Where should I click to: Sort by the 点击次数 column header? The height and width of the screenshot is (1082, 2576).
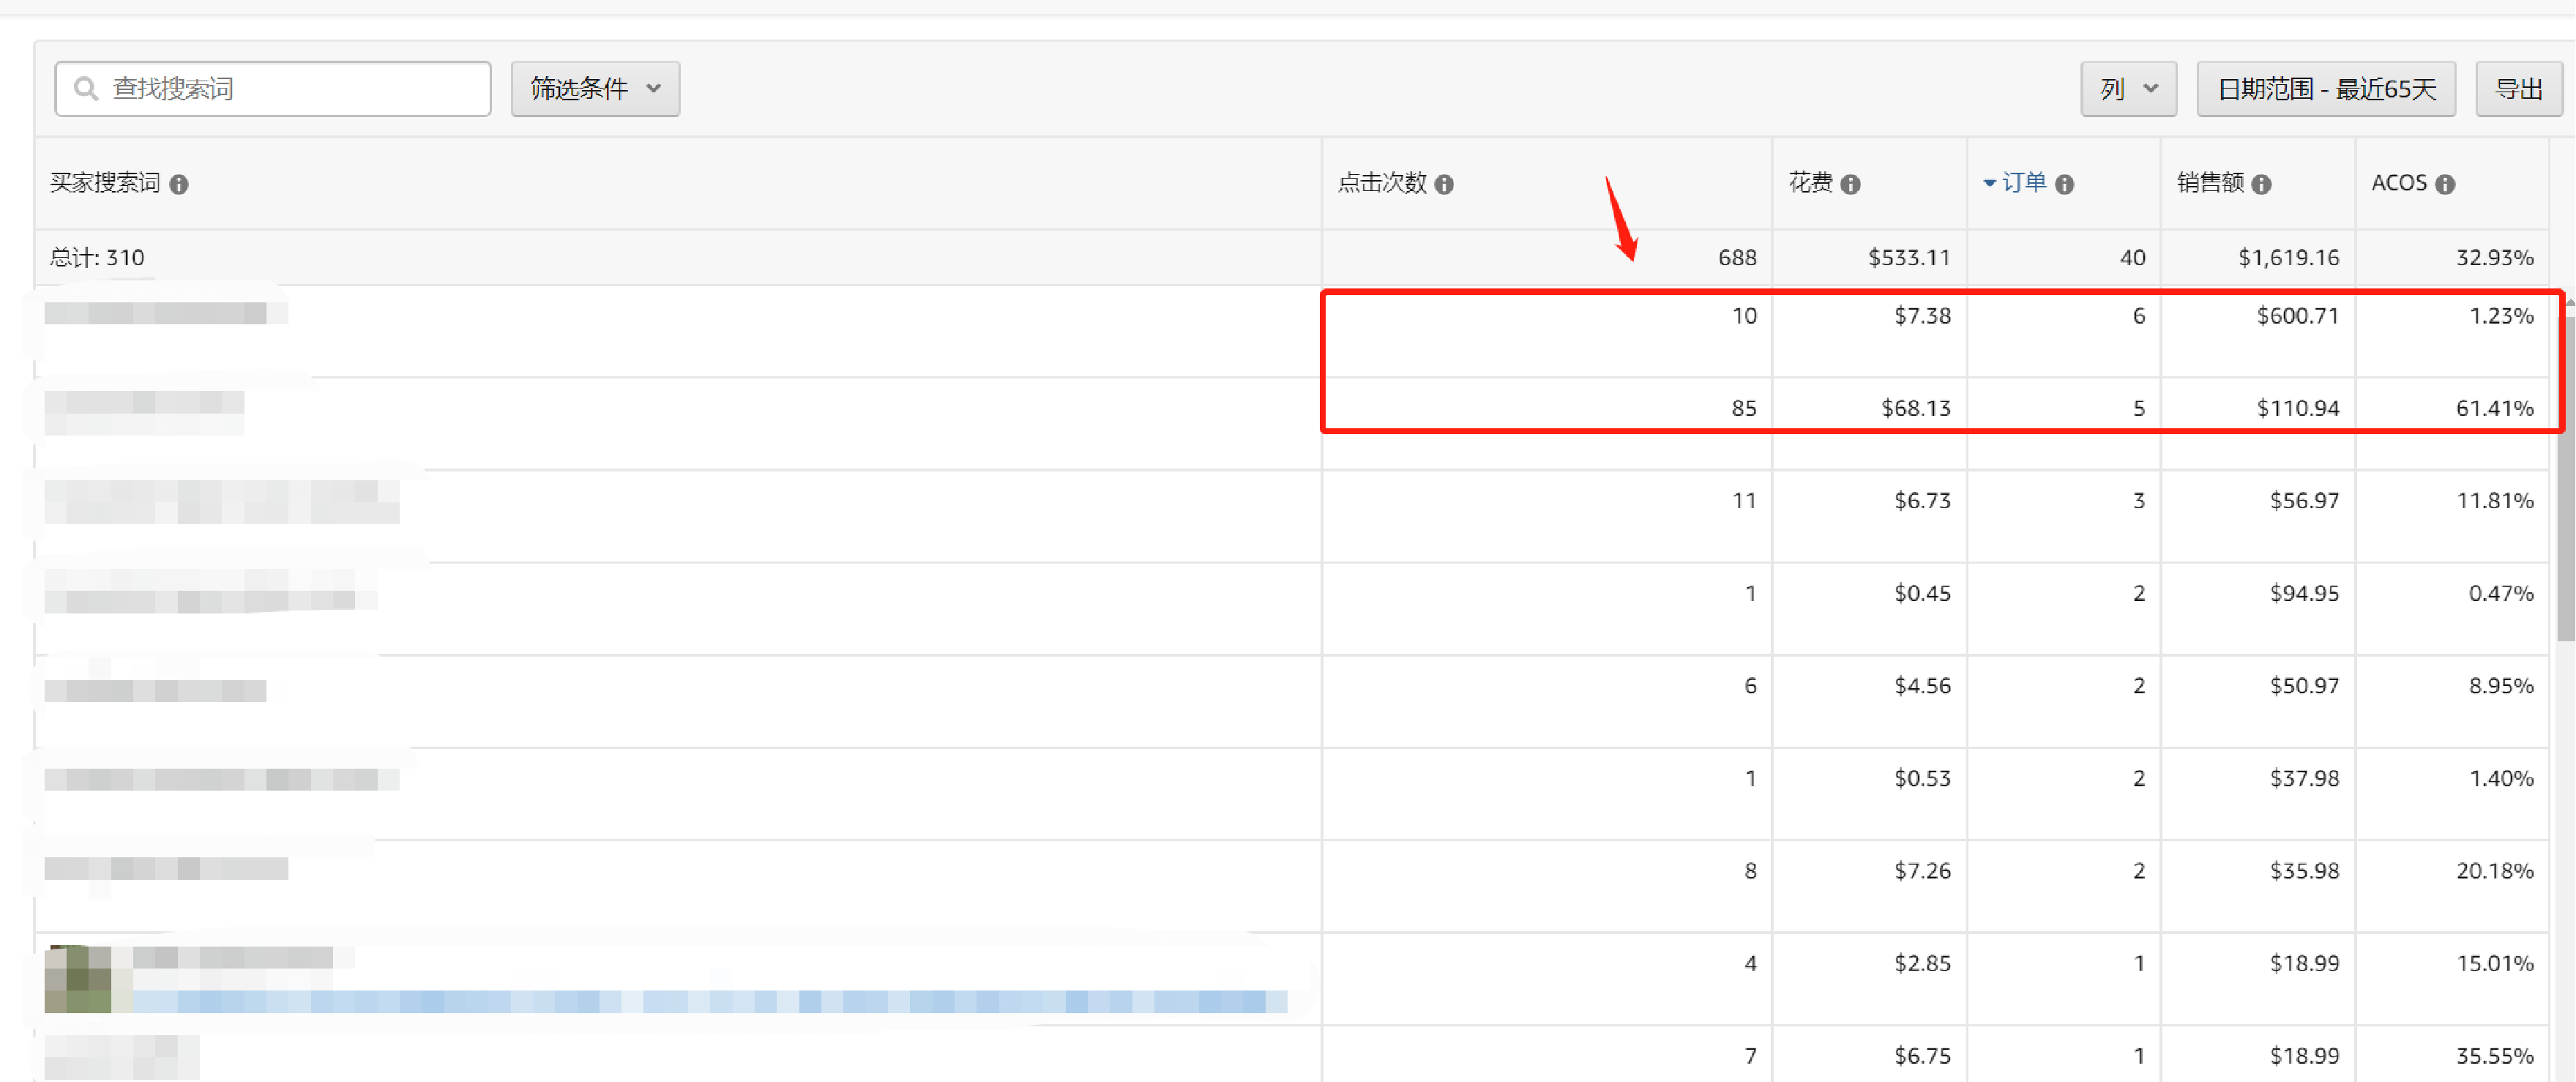pos(1382,183)
